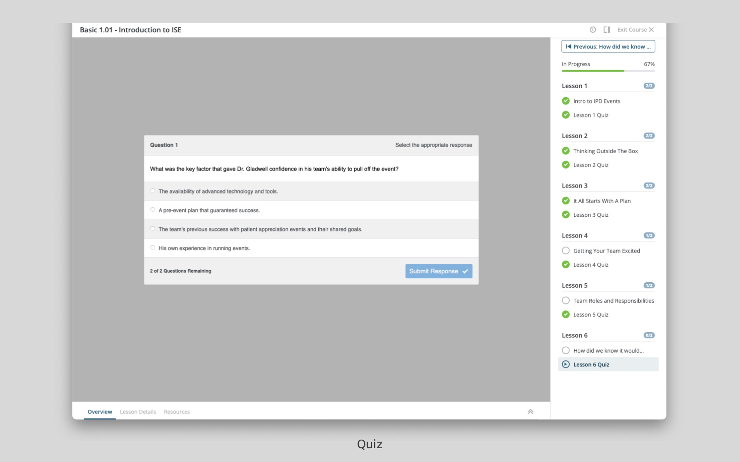The height and width of the screenshot is (462, 740).
Task: Go to Previous: How did we know
Action: tap(608, 47)
